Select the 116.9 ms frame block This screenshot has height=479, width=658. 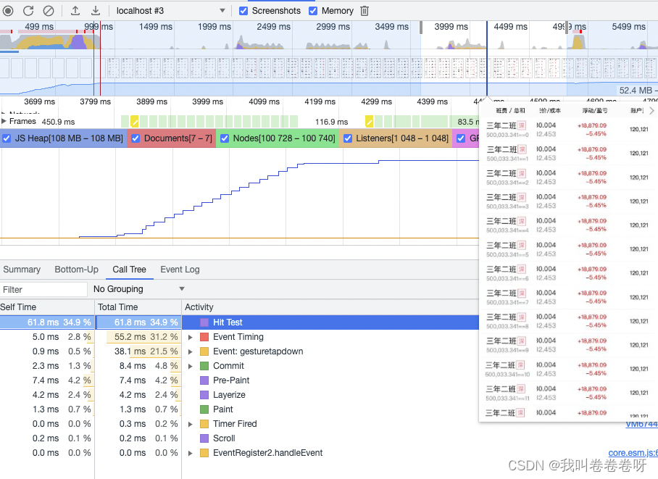point(331,122)
